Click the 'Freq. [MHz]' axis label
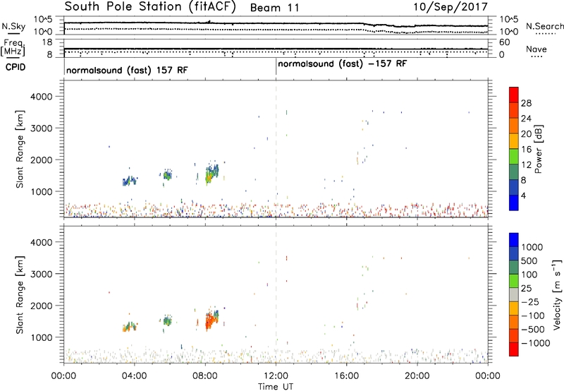 [13, 47]
